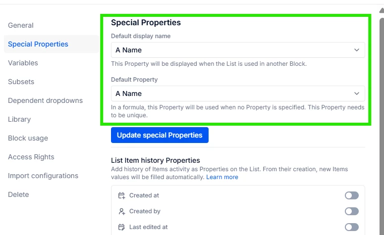384x235 pixels.
Task: Click the Last edited at calendar icon
Action: 121,227
